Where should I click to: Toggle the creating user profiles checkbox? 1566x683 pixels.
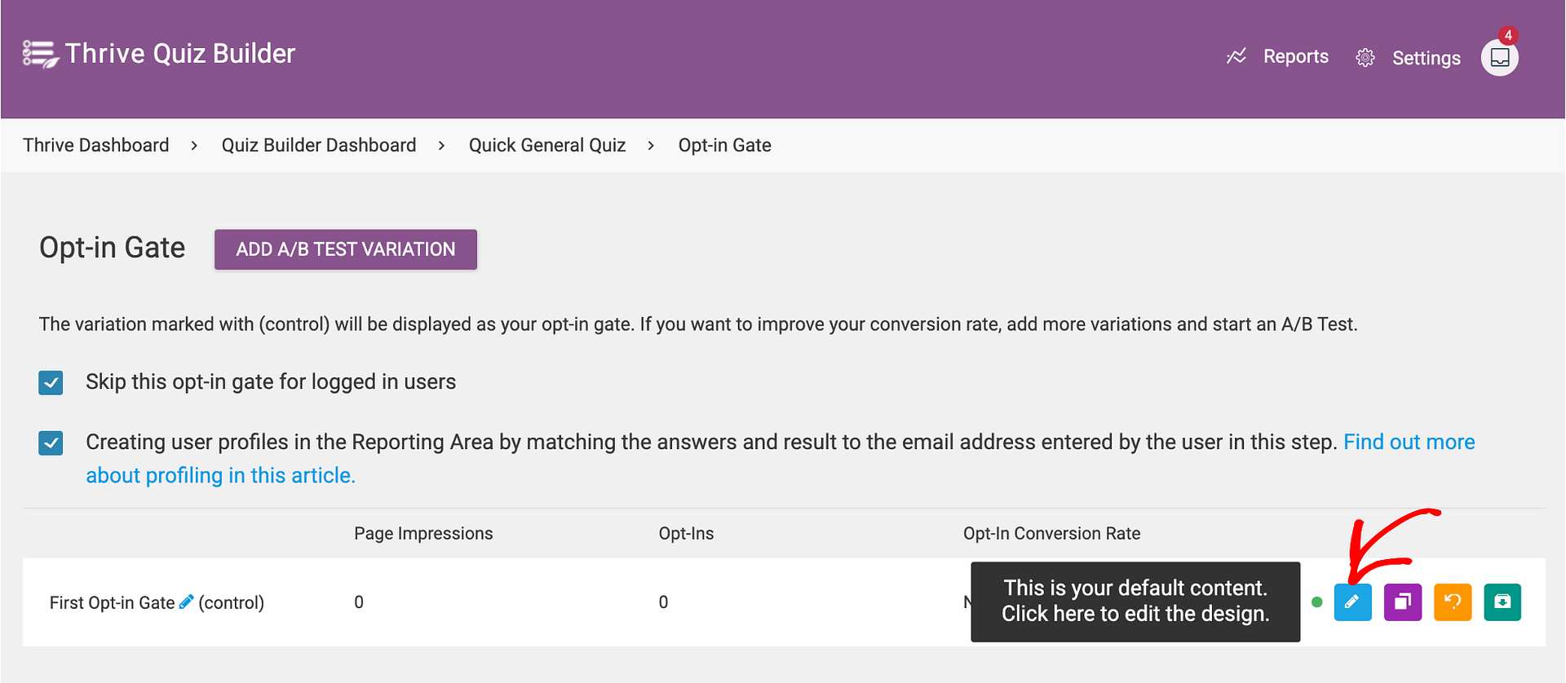tap(51, 443)
